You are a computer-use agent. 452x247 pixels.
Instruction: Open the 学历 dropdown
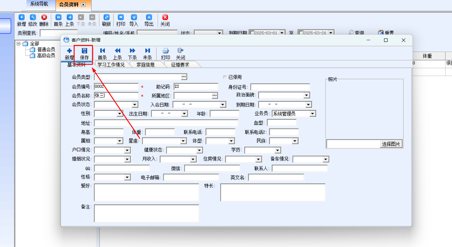[x=278, y=150]
